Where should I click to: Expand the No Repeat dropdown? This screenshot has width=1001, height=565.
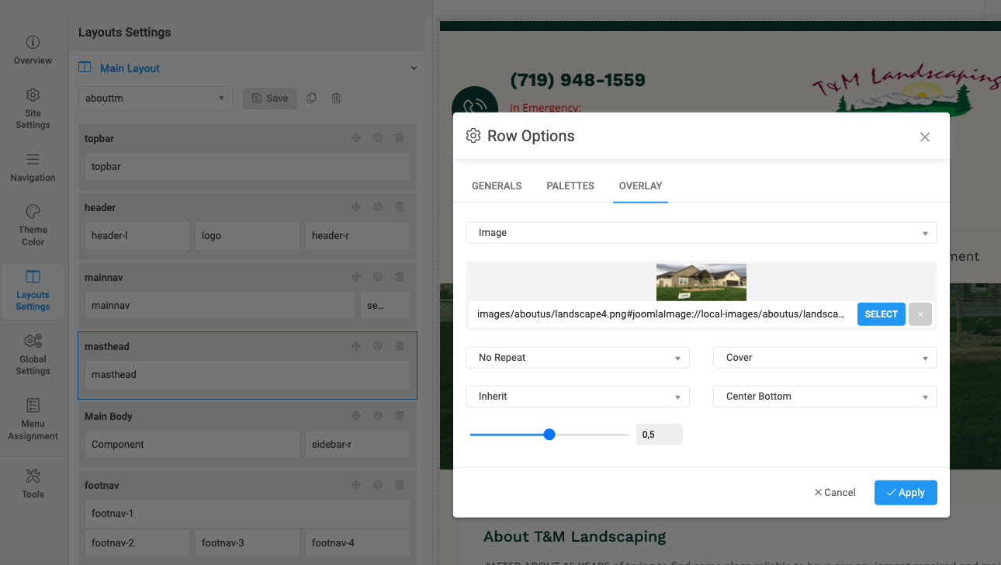pyautogui.click(x=577, y=358)
